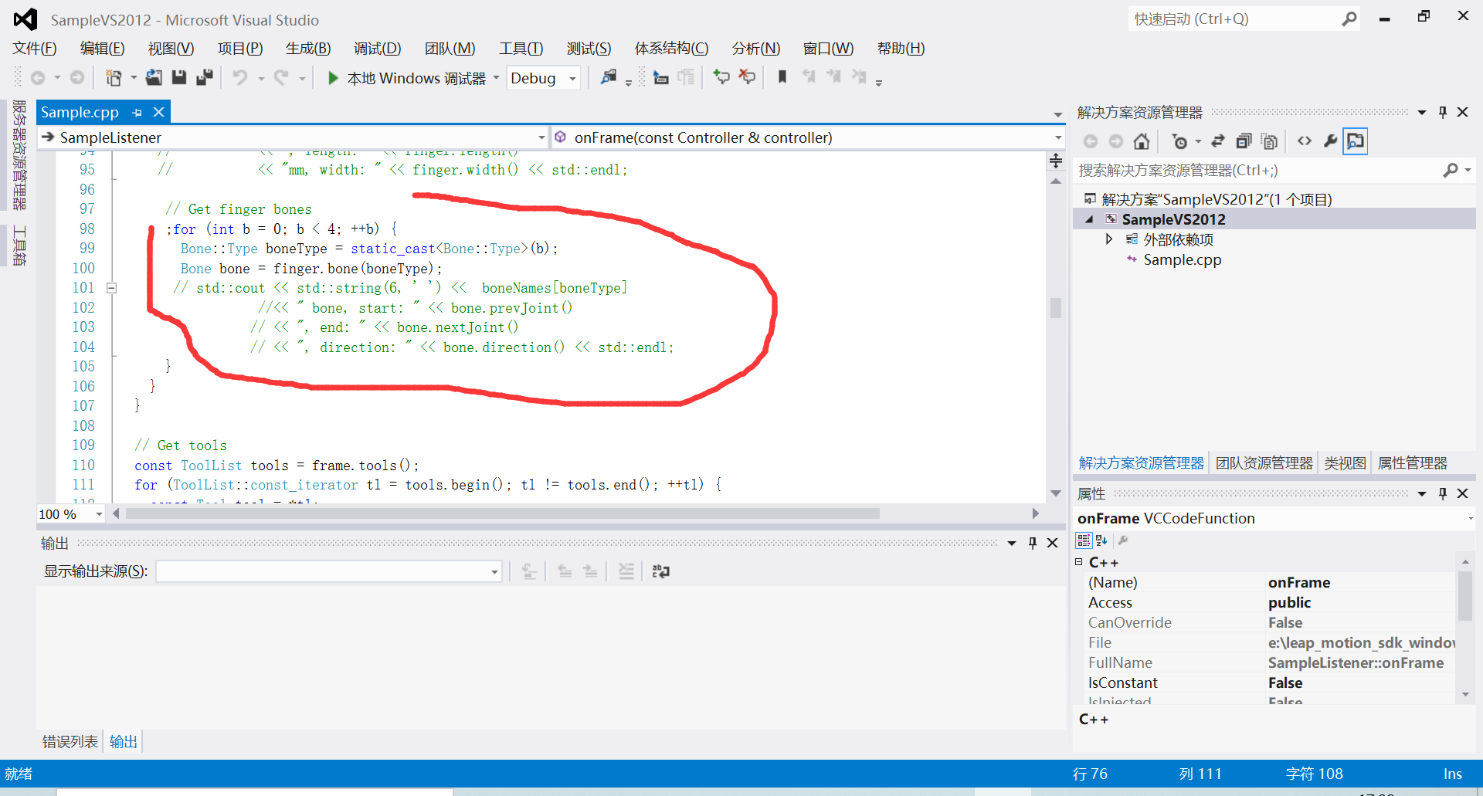Switch to the 团队资源管理器 tab

click(x=1264, y=463)
